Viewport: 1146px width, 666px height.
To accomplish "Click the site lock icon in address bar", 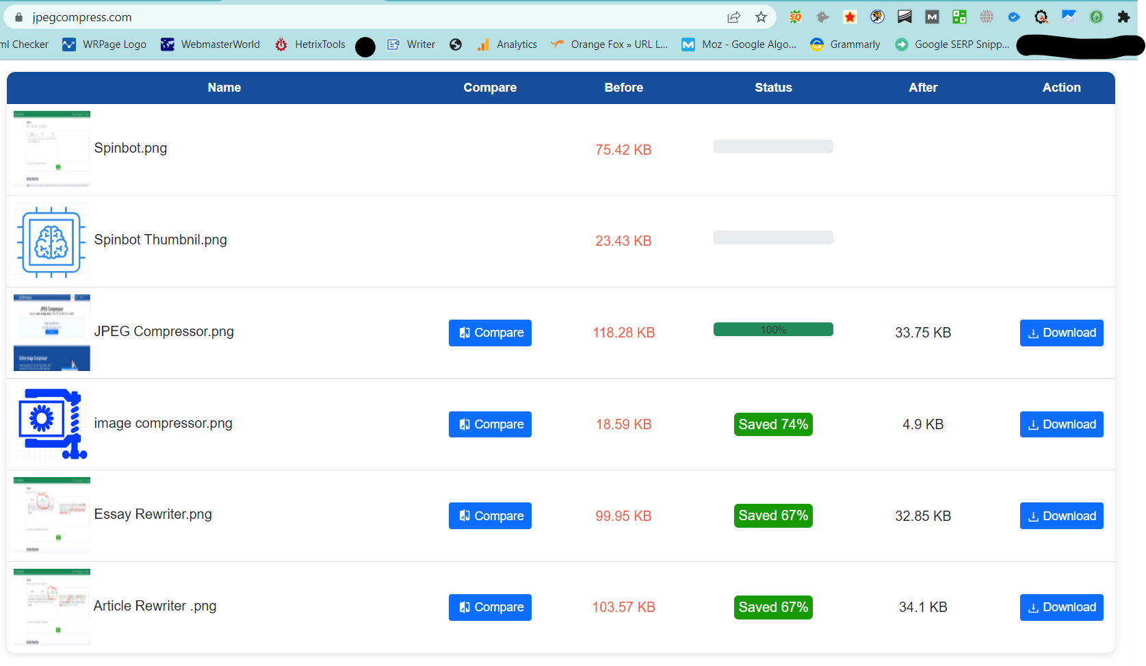I will pos(18,17).
